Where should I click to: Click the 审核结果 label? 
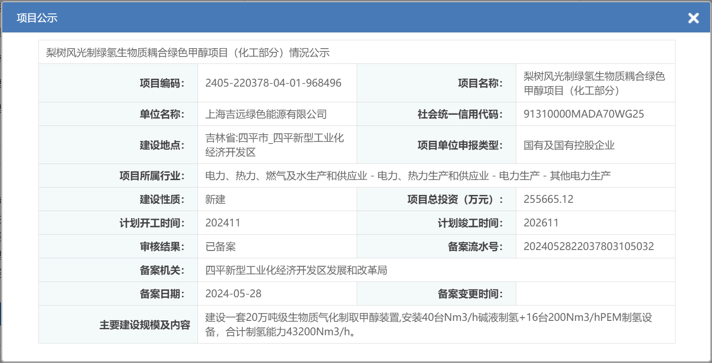tap(162, 246)
